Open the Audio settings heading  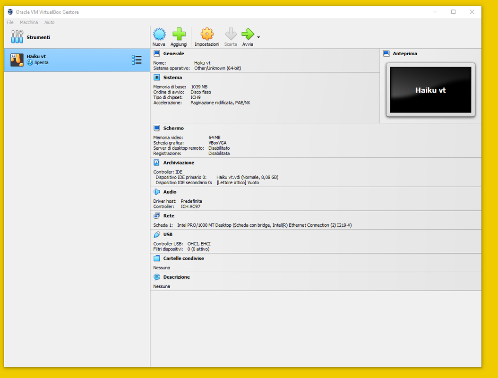(170, 192)
